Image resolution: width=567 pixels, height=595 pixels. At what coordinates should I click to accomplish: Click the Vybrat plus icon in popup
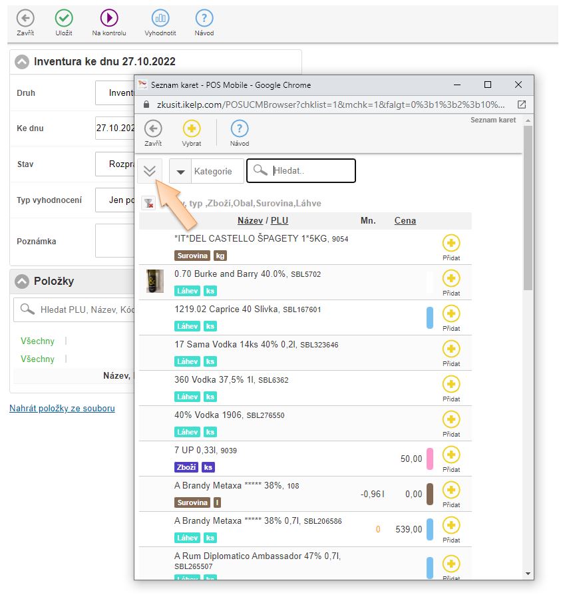point(192,129)
